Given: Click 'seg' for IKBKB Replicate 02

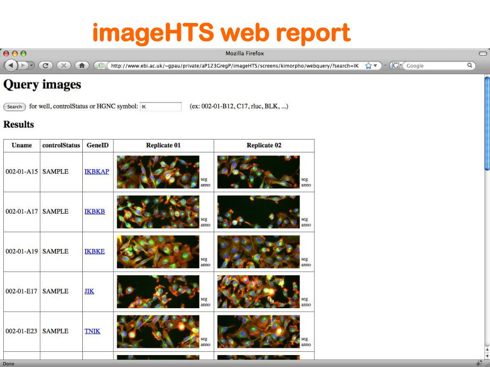Looking at the screenshot, I should click(x=304, y=219).
